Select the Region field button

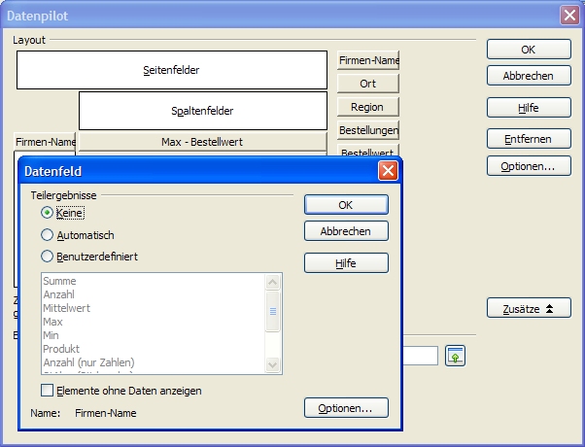click(368, 107)
